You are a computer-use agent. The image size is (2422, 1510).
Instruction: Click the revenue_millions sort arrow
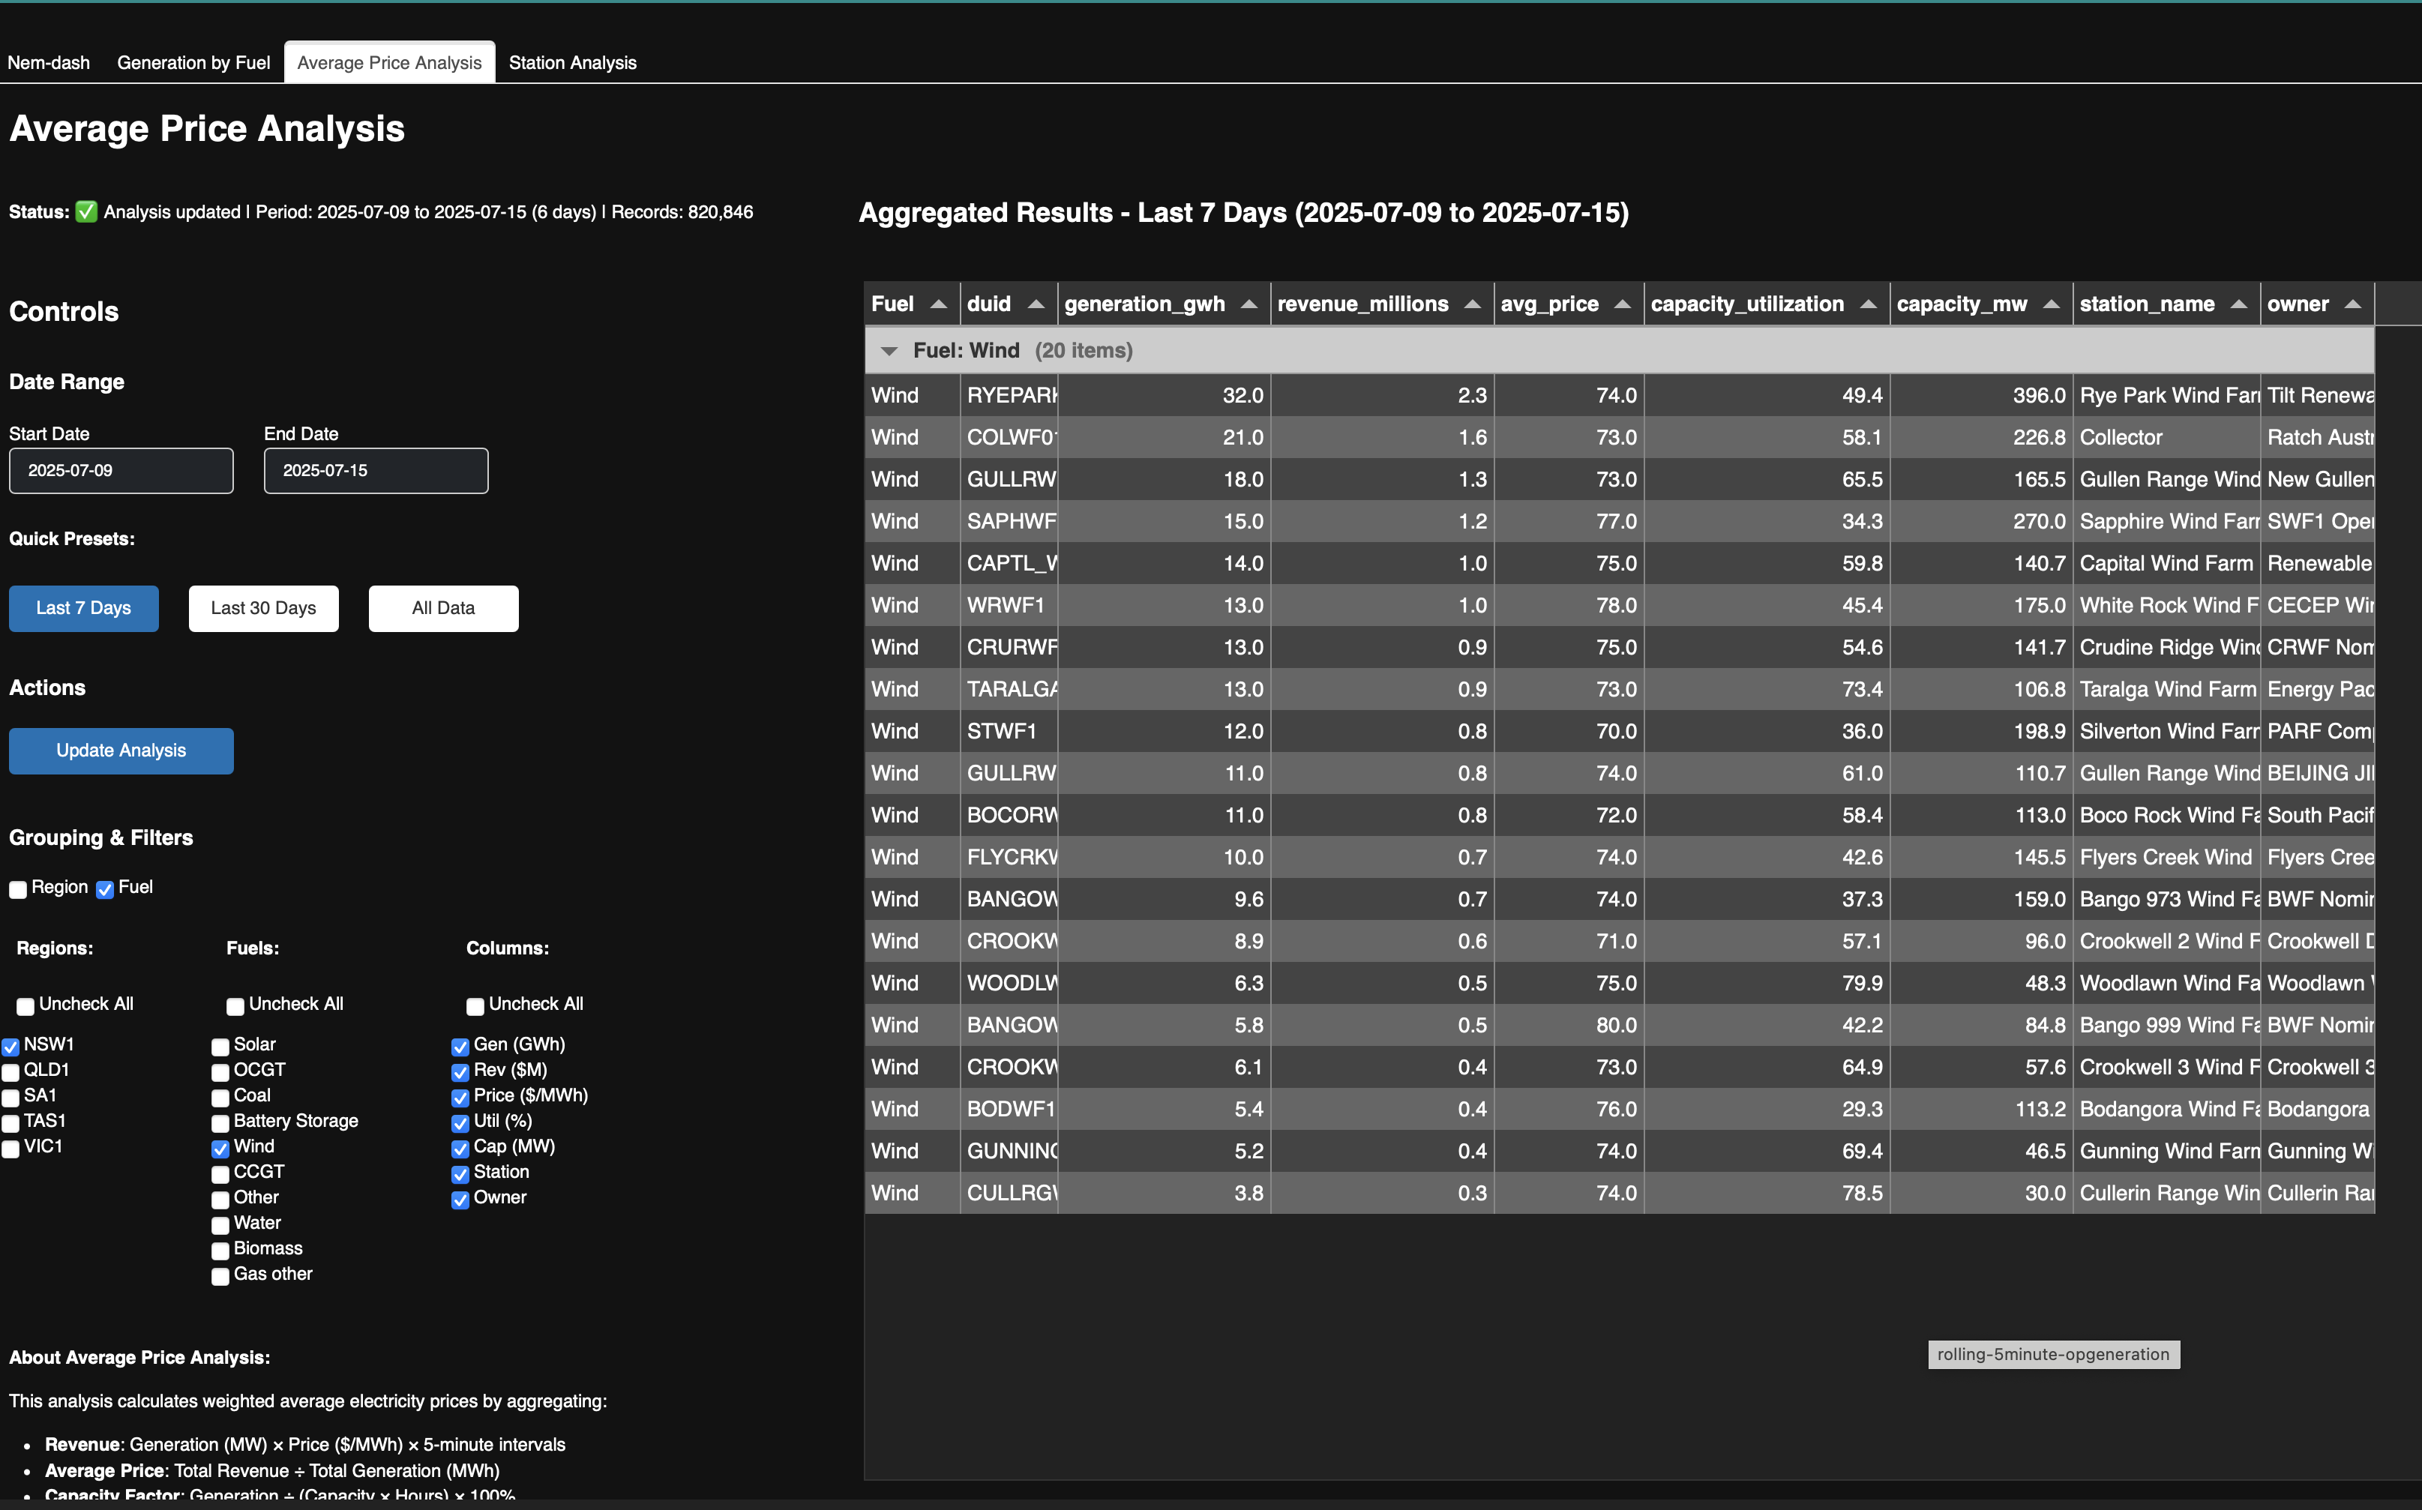(1472, 304)
